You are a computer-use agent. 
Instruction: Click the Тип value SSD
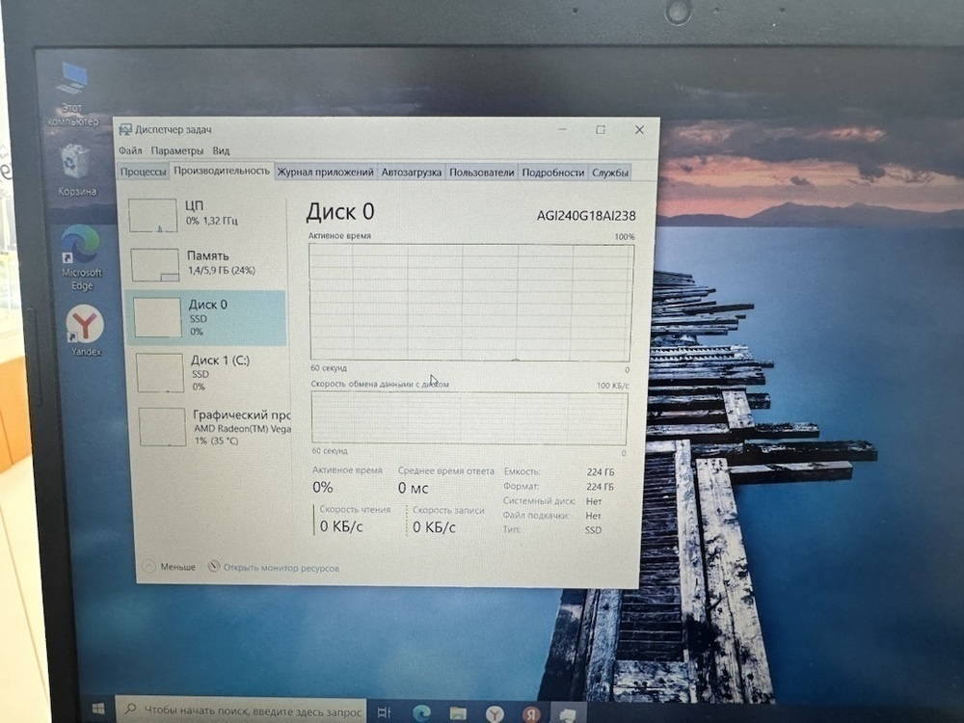pyautogui.click(x=593, y=530)
